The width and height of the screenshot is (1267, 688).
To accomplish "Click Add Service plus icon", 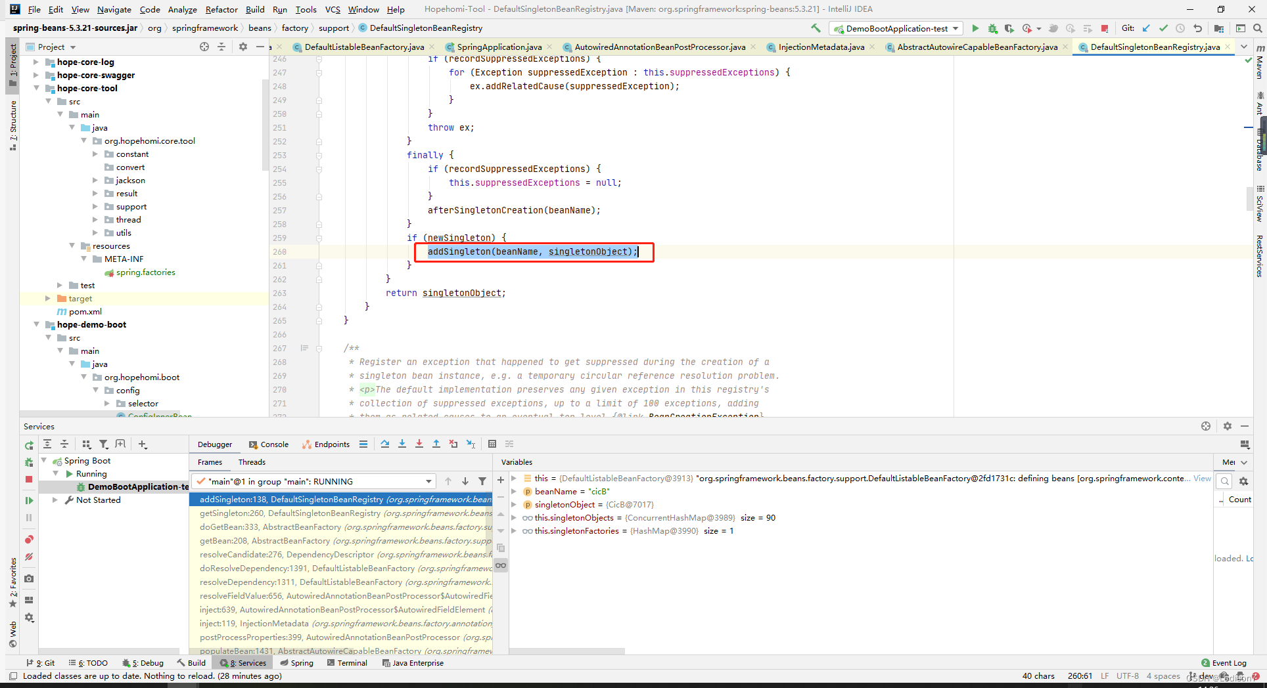I will 143,444.
